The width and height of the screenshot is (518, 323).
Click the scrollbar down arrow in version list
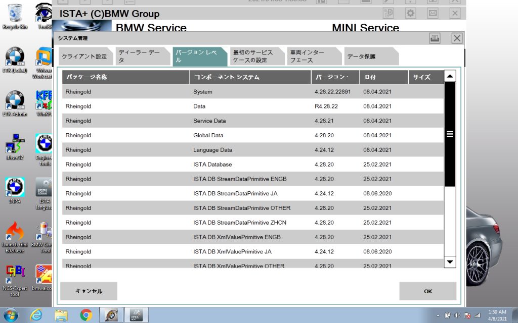click(450, 262)
